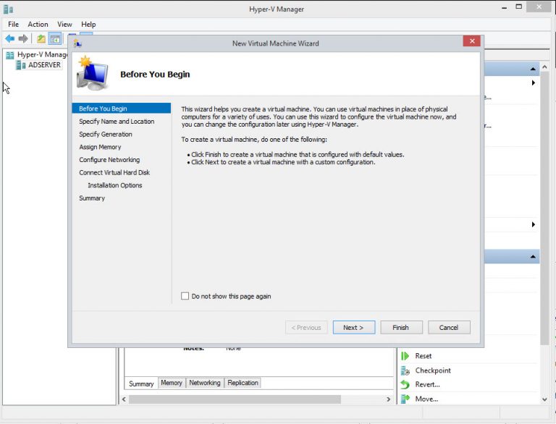The height and width of the screenshot is (424, 556).
Task: Click Move... in the Actions pane
Action: coord(426,399)
